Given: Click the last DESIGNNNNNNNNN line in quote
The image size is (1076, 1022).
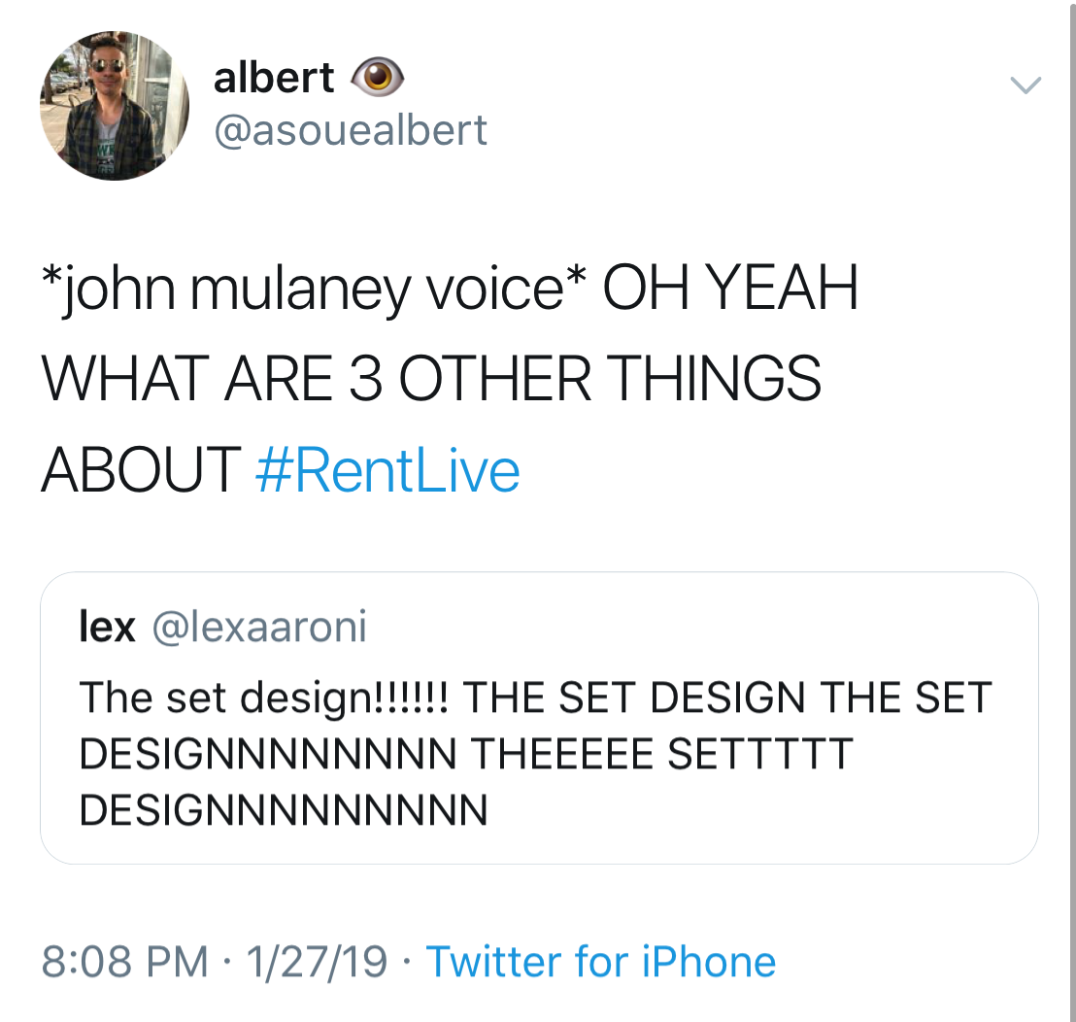Looking at the screenshot, I should coord(283,809).
